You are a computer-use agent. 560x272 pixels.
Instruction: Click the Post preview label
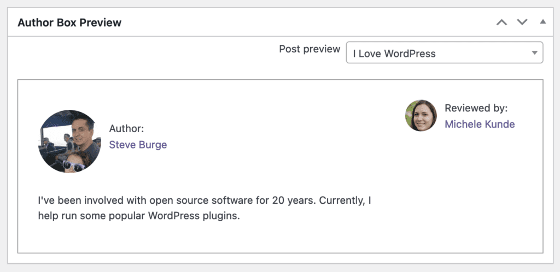point(310,49)
